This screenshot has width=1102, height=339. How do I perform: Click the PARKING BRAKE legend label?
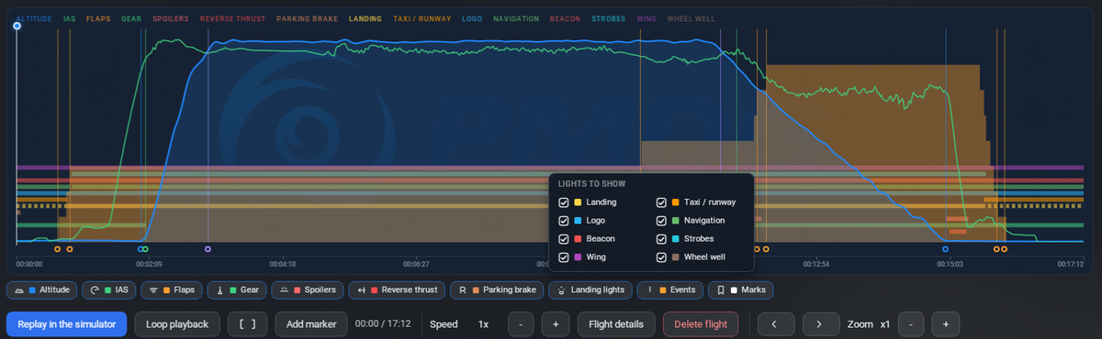308,18
